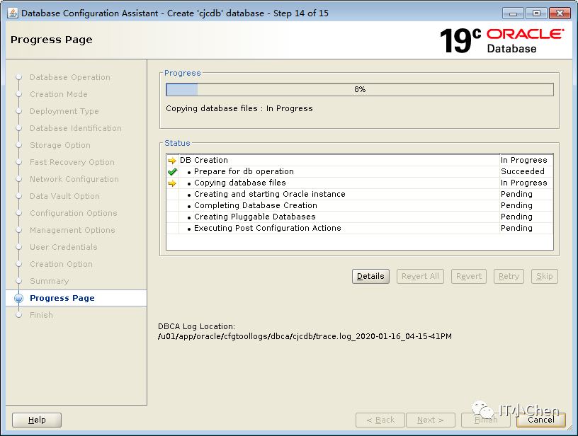Click the Finish button at the bottom
The image size is (578, 436).
tap(486, 420)
